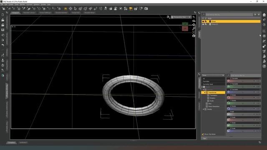Select Mesh Resolution in the property tree
Image resolution: width=267 pixels, height=150 pixels.
point(214,107)
